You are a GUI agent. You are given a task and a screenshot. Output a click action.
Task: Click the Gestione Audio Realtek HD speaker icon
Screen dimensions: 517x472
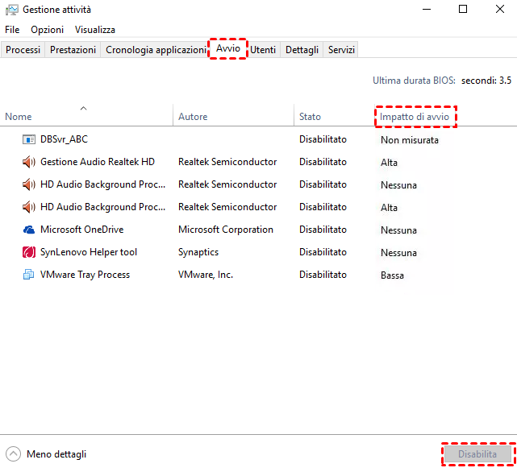pyautogui.click(x=29, y=162)
